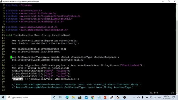Open Task View on the taskbar
This screenshot has width=178, height=100.
coord(60,97)
